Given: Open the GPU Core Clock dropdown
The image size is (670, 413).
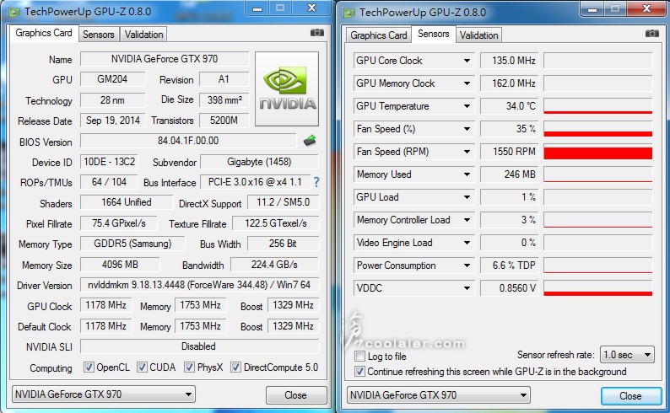Looking at the screenshot, I should coord(467,61).
